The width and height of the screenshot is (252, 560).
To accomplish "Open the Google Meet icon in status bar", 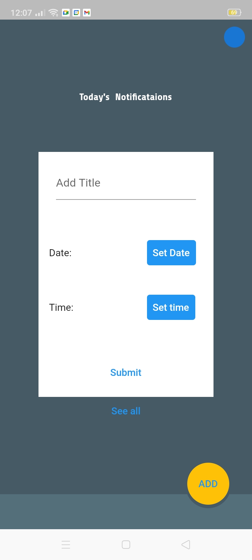I will [x=66, y=12].
